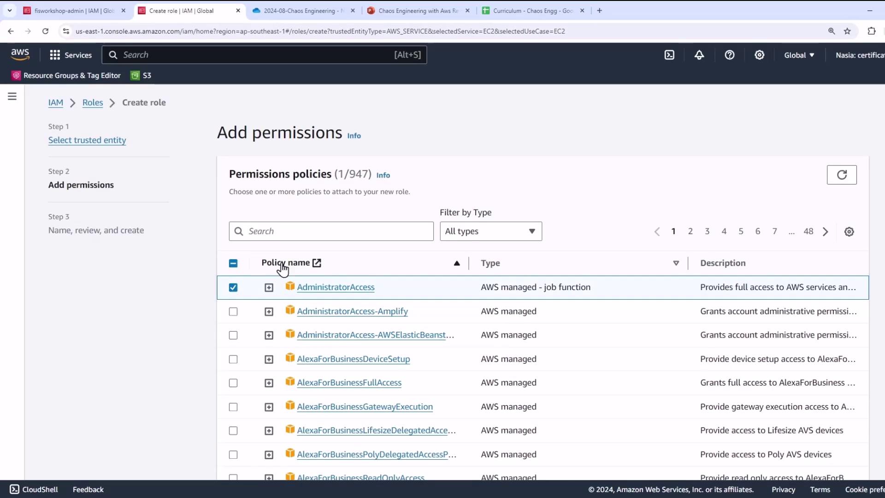The width and height of the screenshot is (885, 498).
Task: Click the refresh policies button
Action: pyautogui.click(x=841, y=175)
